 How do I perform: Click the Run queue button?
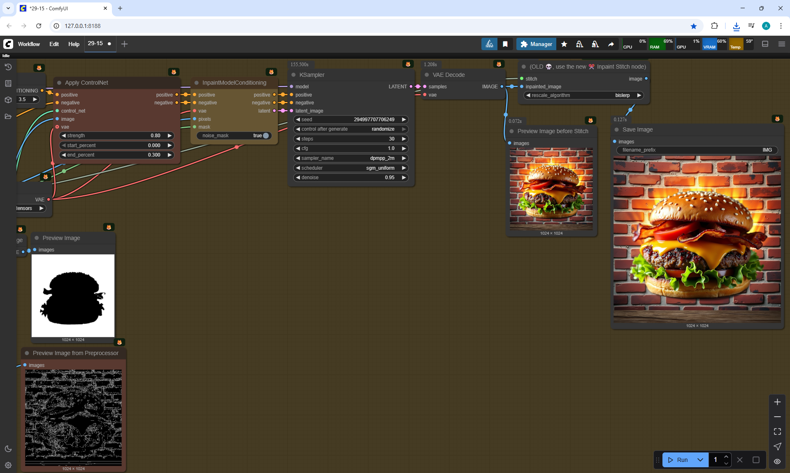pos(678,460)
